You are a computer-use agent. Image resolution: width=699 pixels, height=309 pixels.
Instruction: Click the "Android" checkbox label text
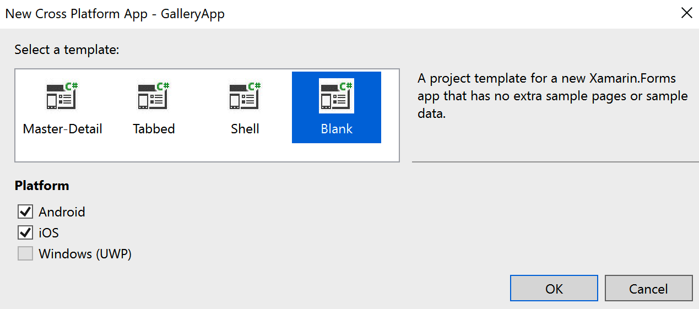click(x=62, y=212)
